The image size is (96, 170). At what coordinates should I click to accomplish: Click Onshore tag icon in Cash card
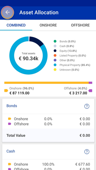point(10,164)
